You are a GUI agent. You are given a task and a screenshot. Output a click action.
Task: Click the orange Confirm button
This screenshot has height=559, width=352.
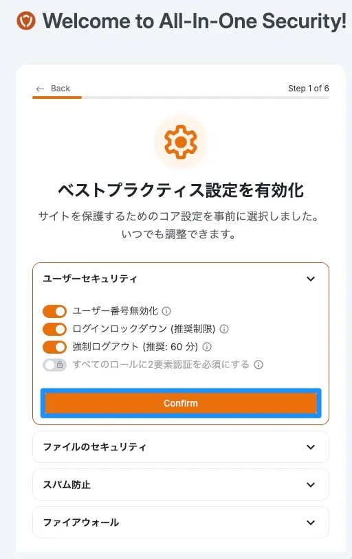coord(181,403)
